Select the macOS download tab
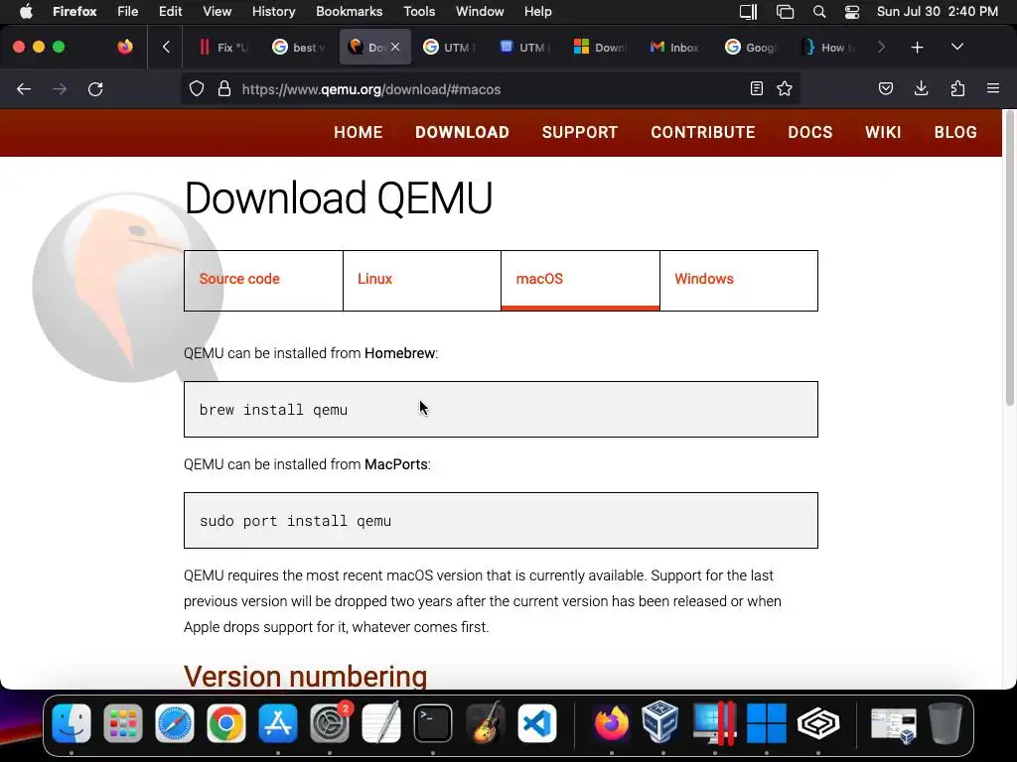This screenshot has width=1017, height=762. (x=580, y=281)
